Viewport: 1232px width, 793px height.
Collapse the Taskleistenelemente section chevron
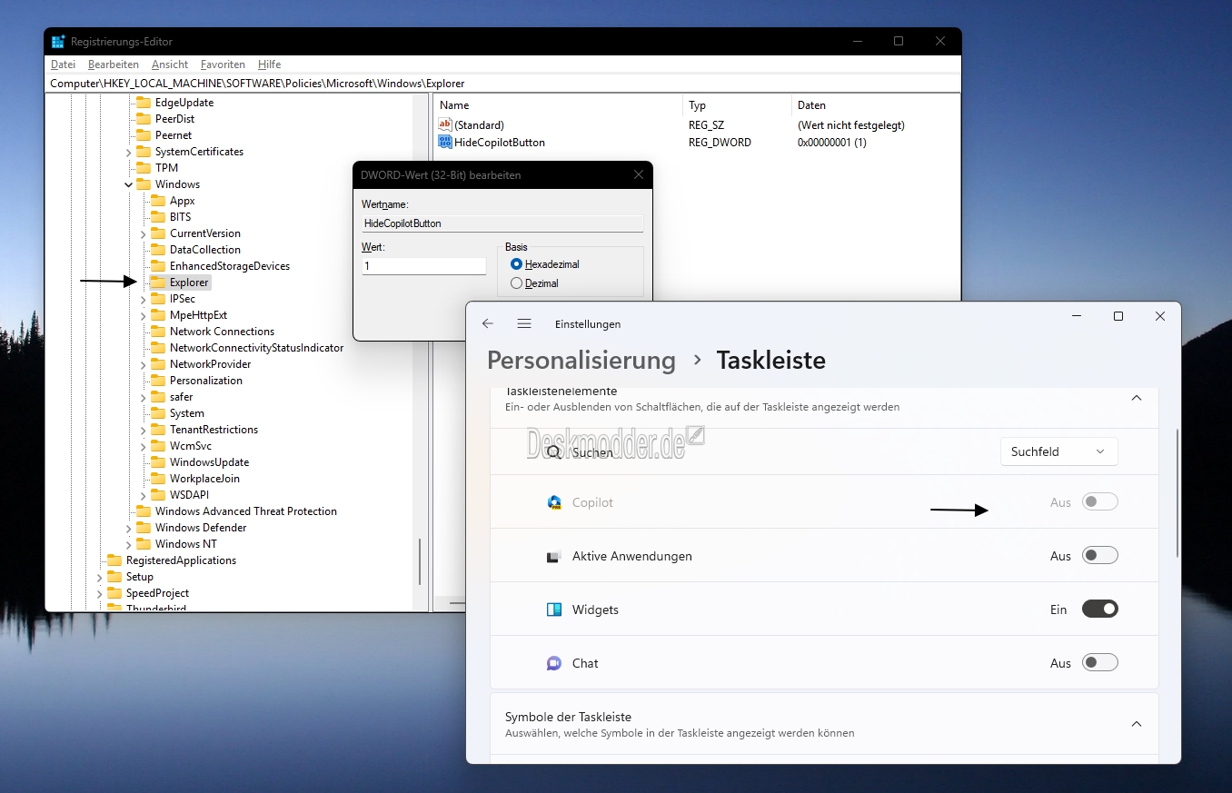1137,398
